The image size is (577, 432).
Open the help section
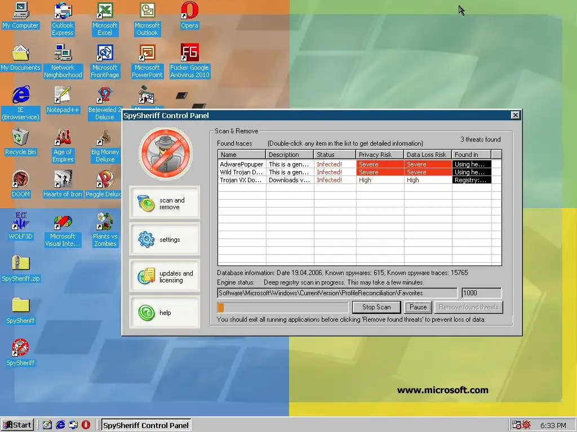coord(165,313)
